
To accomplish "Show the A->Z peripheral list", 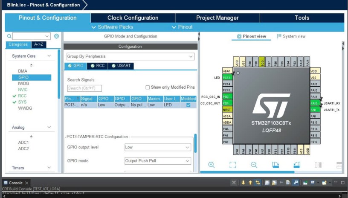I will [x=39, y=44].
